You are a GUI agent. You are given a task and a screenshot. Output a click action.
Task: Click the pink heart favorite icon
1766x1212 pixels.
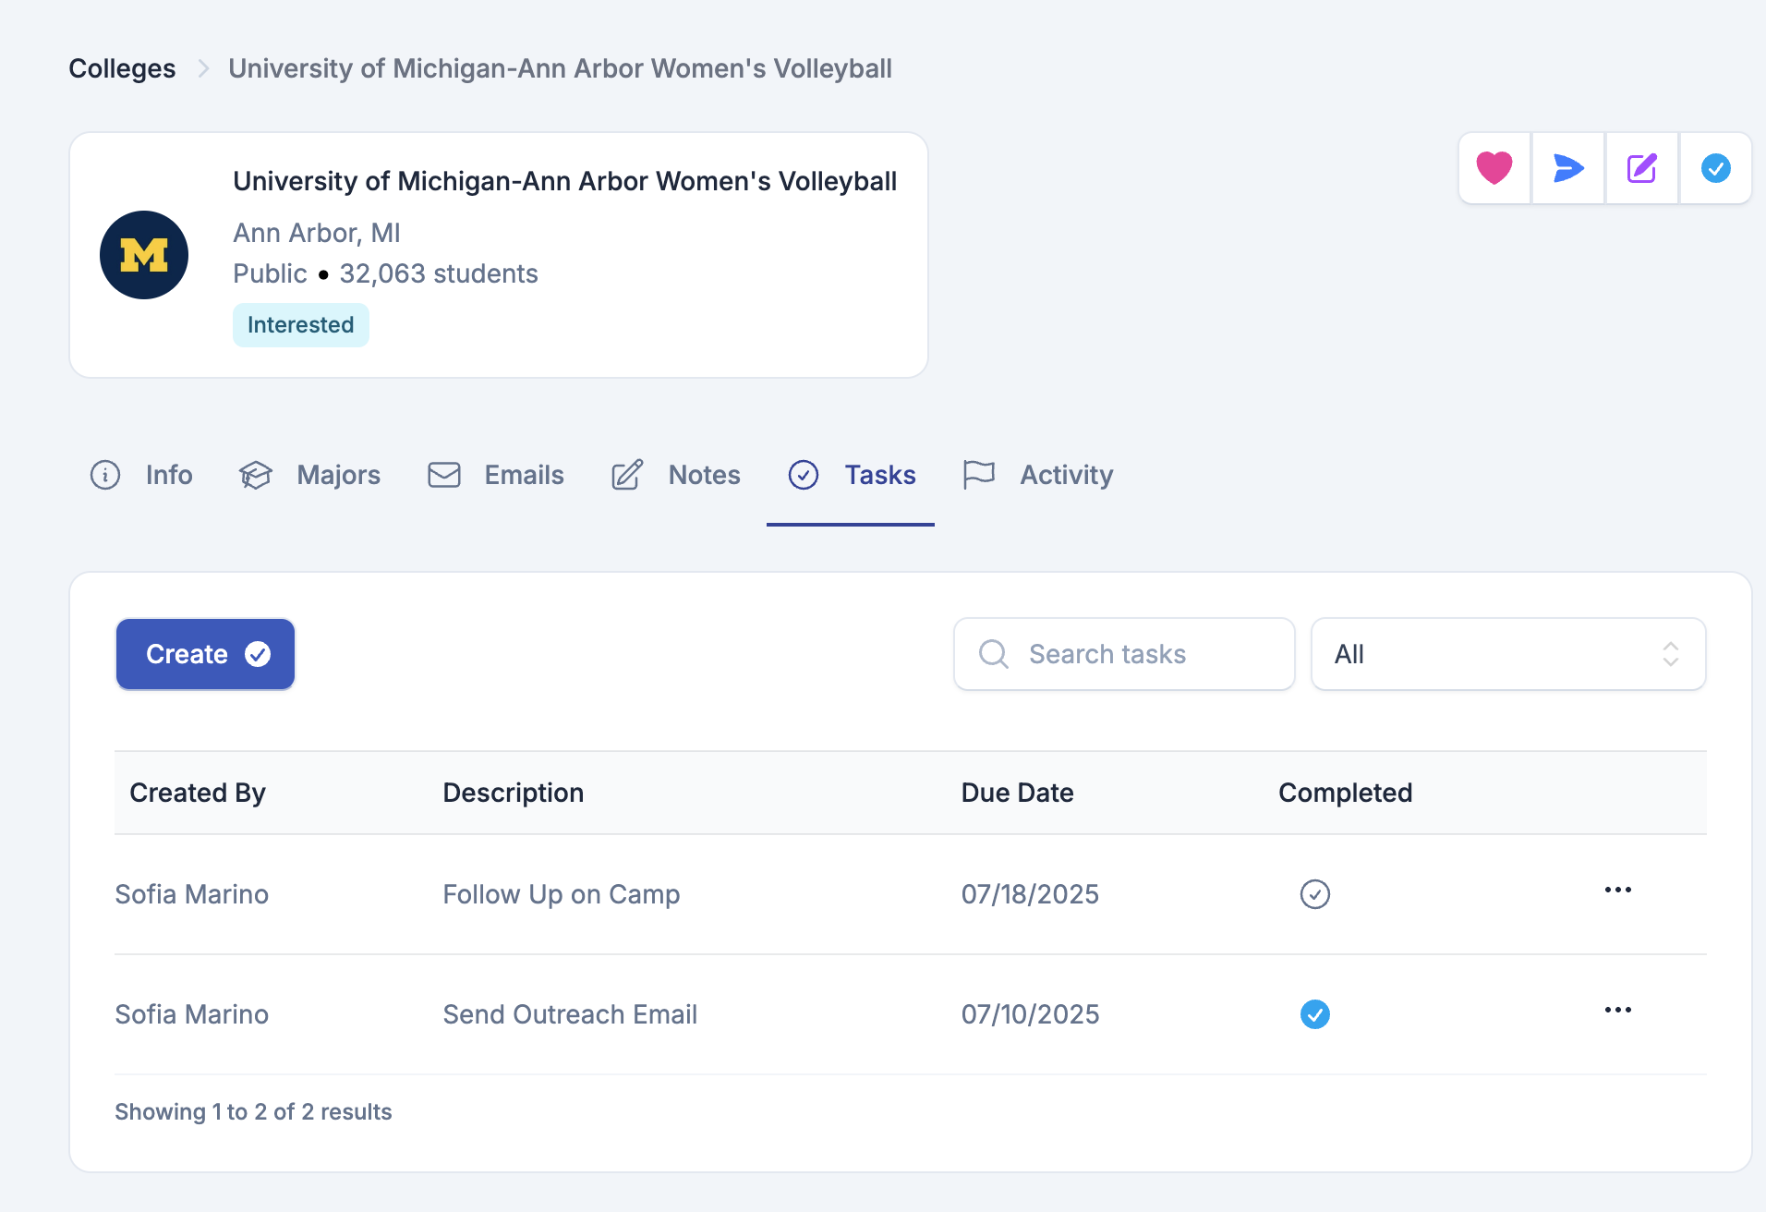coord(1494,168)
